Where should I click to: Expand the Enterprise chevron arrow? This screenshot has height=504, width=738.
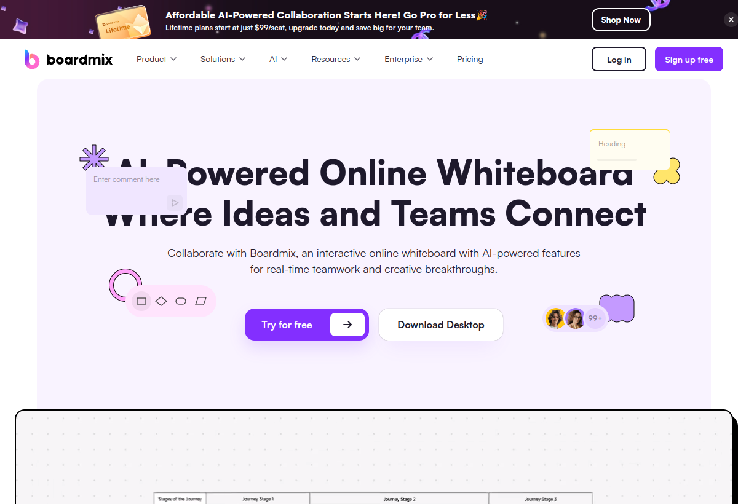click(x=430, y=59)
